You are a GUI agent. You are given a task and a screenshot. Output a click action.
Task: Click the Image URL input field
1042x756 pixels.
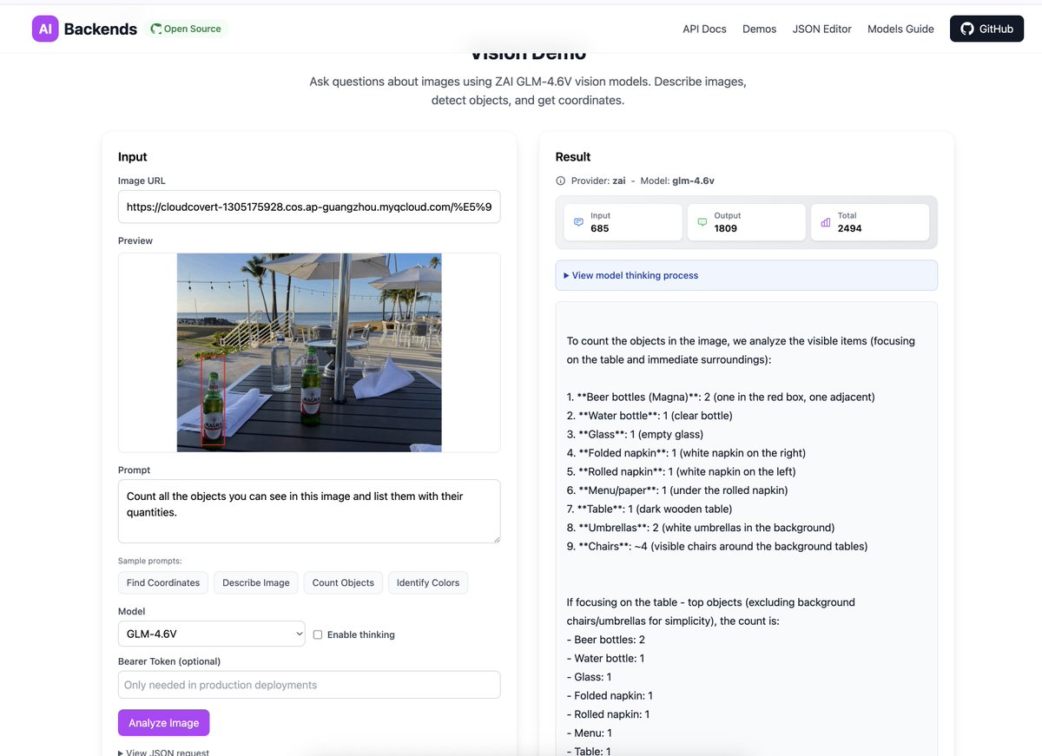click(309, 207)
